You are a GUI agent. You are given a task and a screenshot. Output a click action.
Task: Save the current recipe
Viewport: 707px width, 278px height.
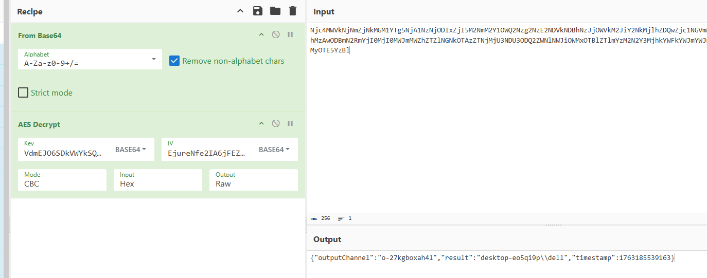pos(258,11)
